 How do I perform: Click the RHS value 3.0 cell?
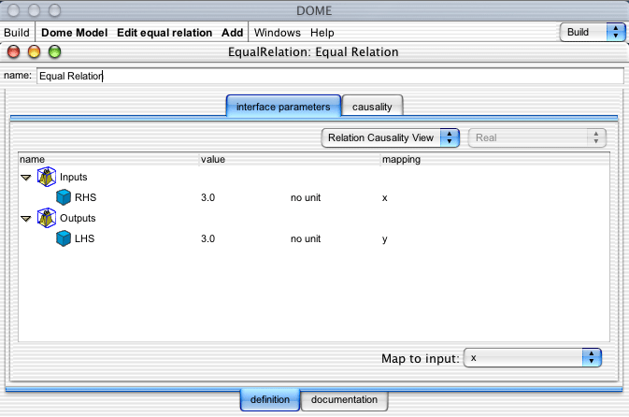pyautogui.click(x=207, y=197)
